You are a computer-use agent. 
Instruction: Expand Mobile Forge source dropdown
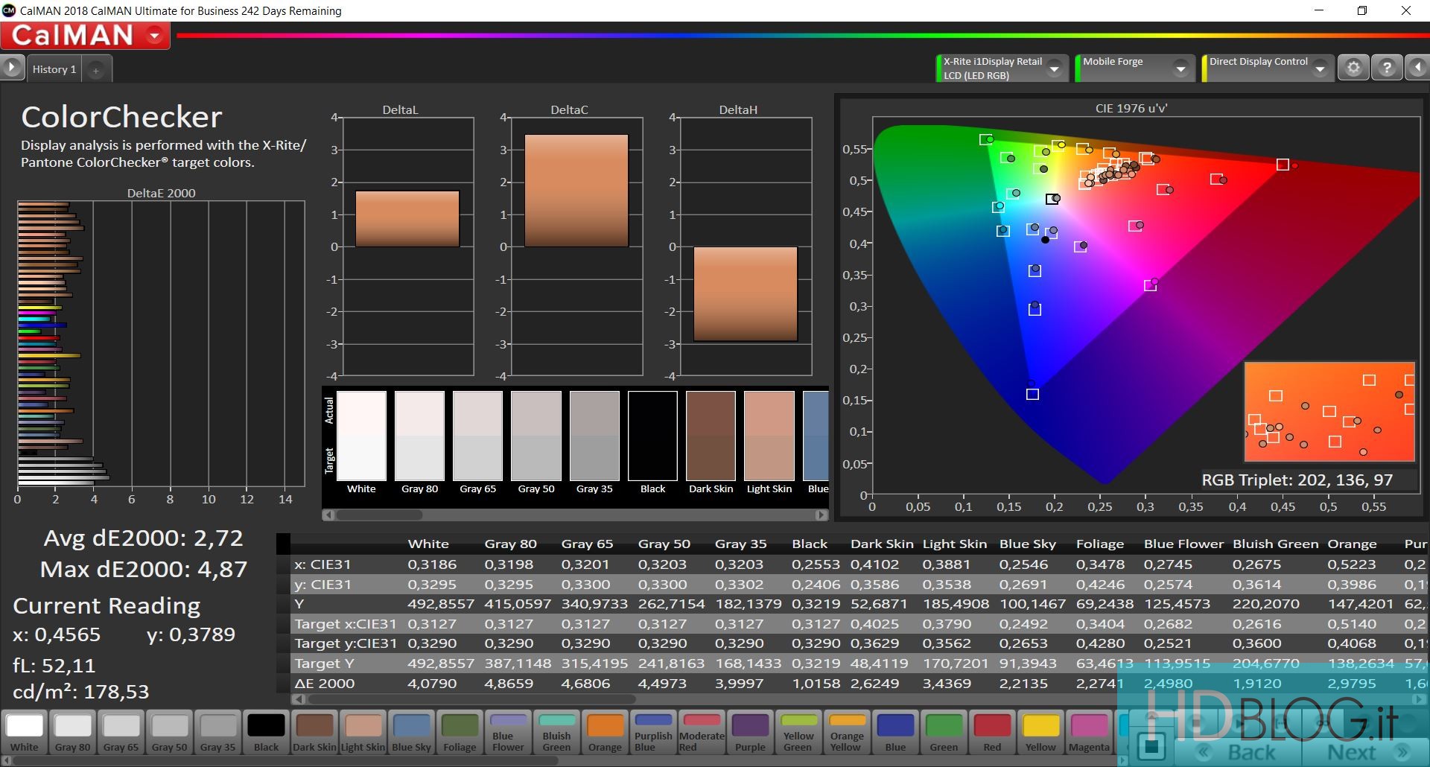point(1180,69)
